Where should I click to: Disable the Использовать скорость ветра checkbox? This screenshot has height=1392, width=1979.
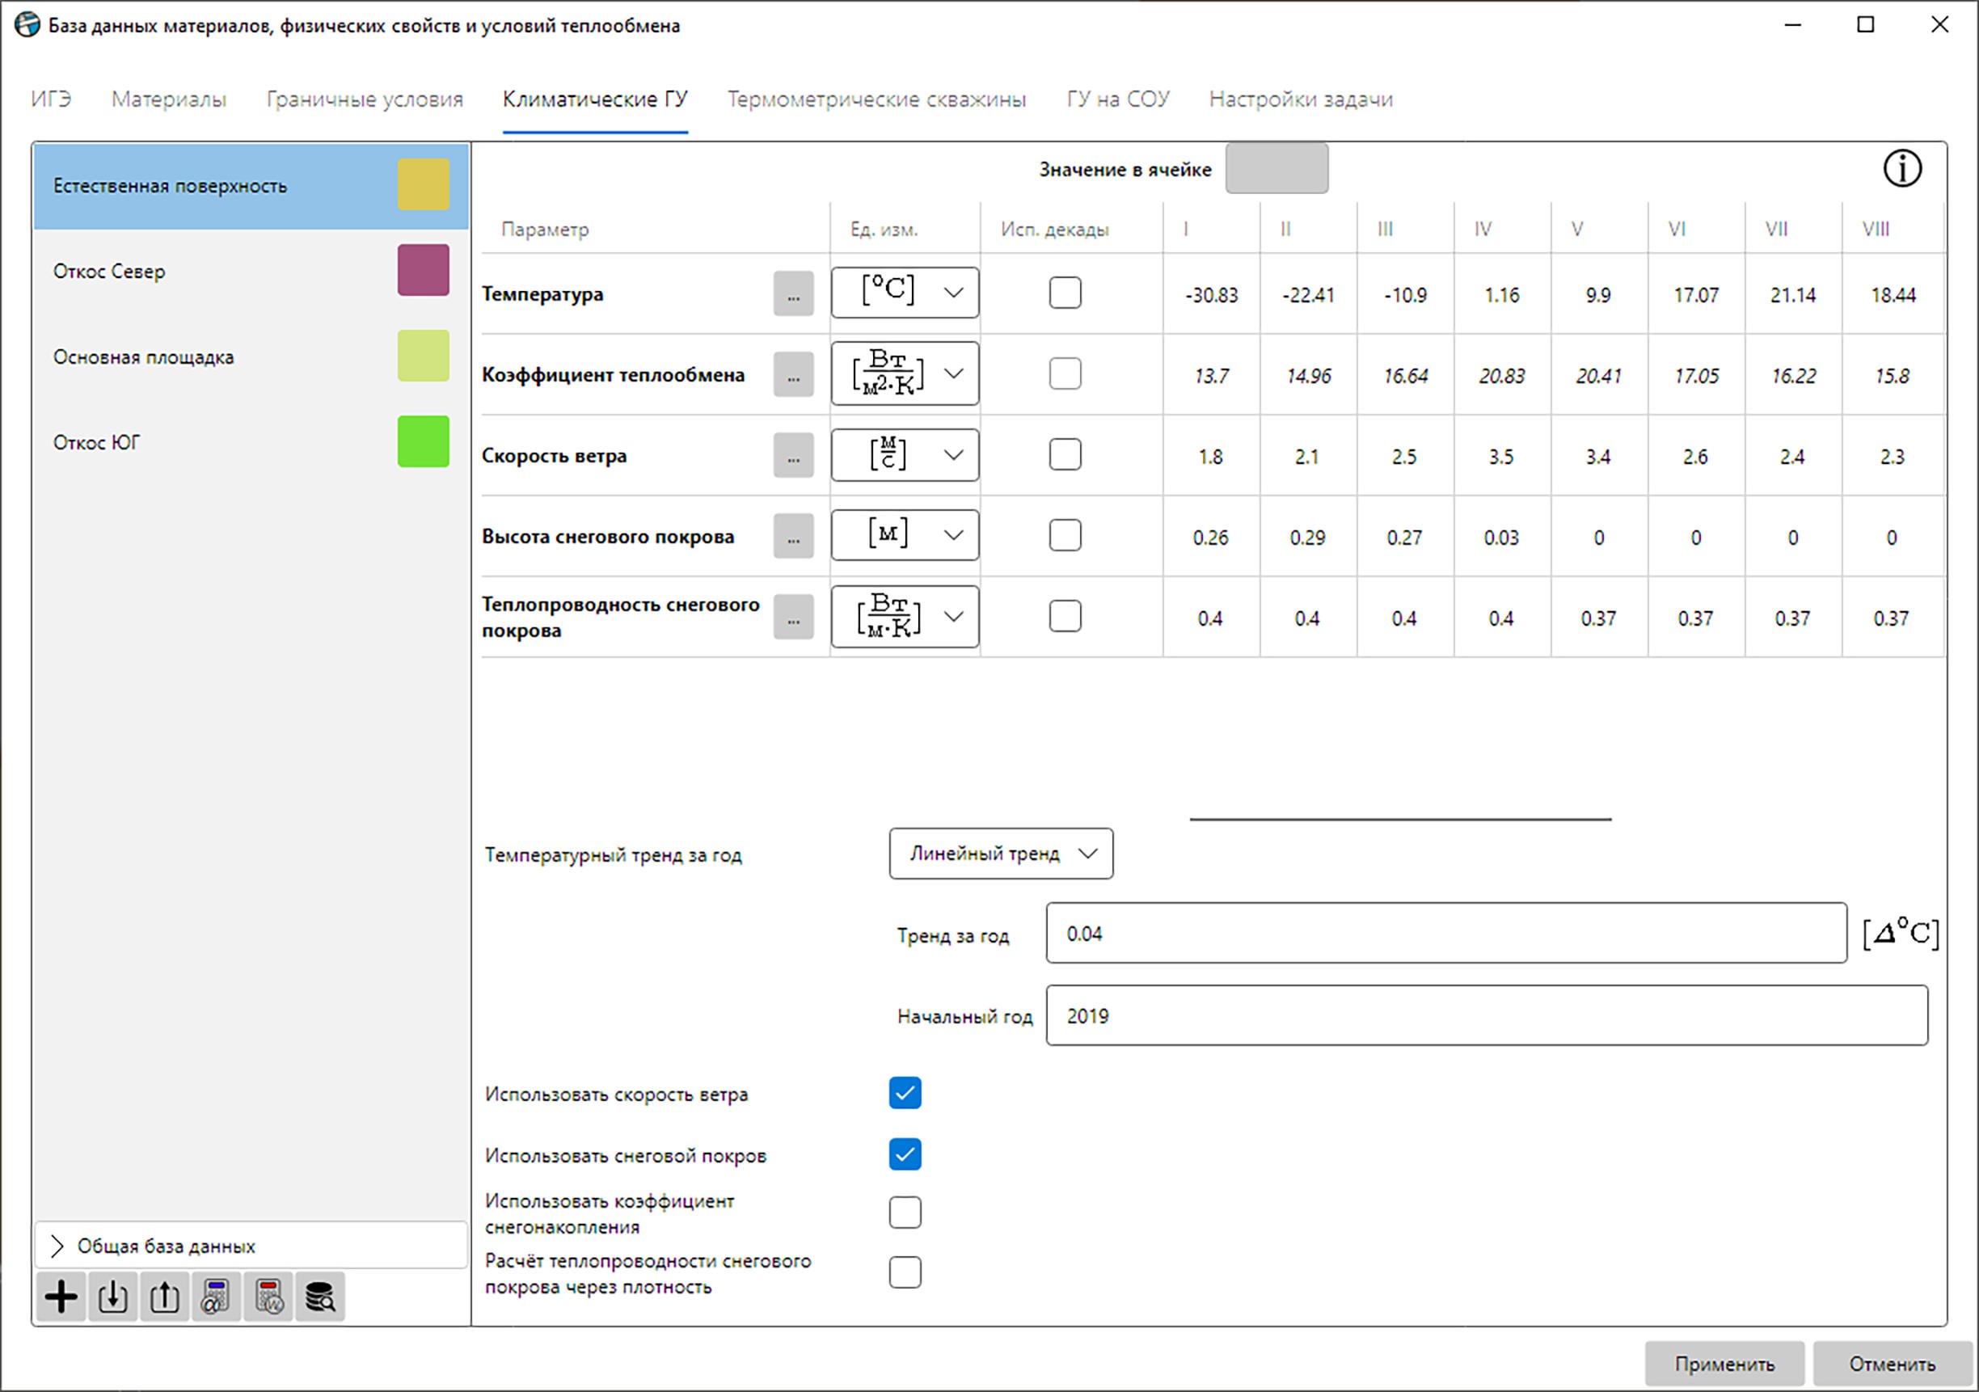click(x=905, y=1093)
